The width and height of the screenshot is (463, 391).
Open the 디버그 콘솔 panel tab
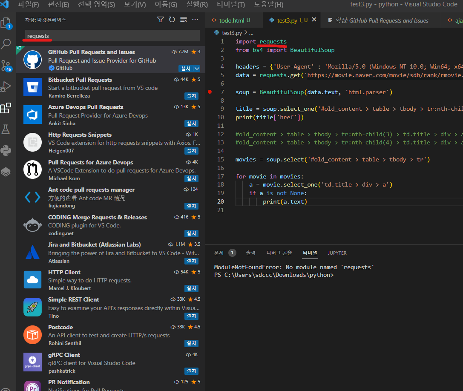[279, 253]
